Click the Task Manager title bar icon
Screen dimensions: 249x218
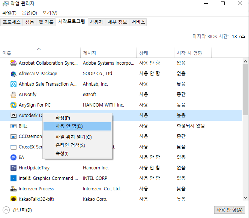6,4
